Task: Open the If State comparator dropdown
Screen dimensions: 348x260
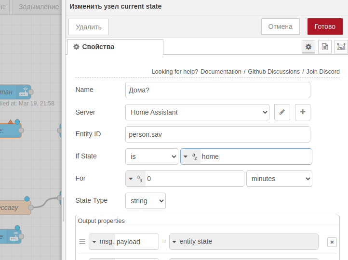Action: tap(151, 156)
